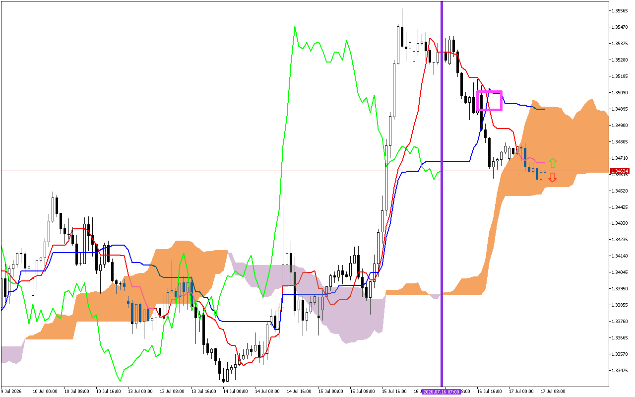Click price axis value 1.34520
The height and width of the screenshot is (397, 635).
pyautogui.click(x=620, y=191)
